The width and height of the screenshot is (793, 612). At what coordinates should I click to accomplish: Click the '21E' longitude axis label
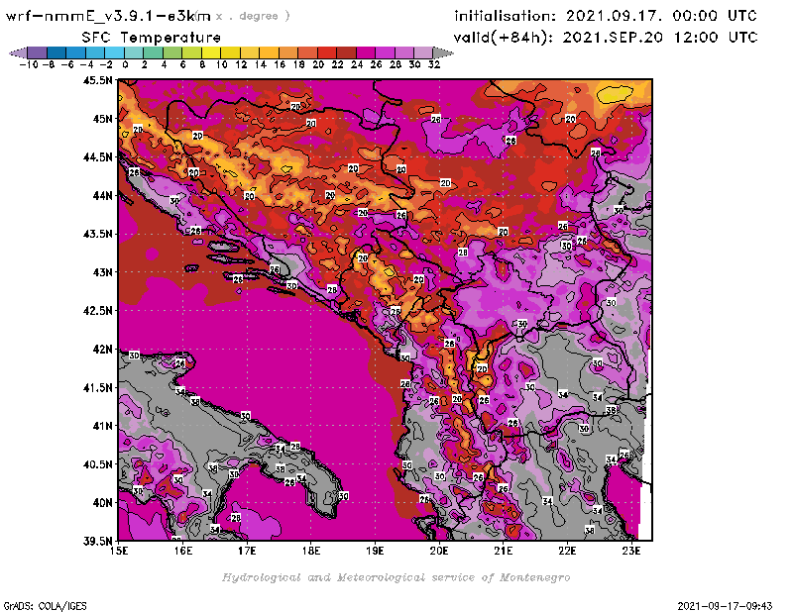504,551
